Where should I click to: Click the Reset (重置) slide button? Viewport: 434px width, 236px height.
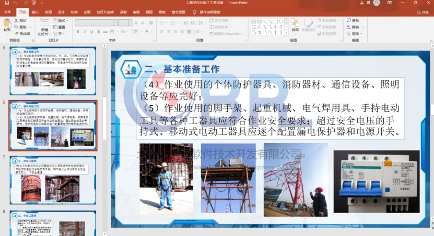tap(59, 27)
